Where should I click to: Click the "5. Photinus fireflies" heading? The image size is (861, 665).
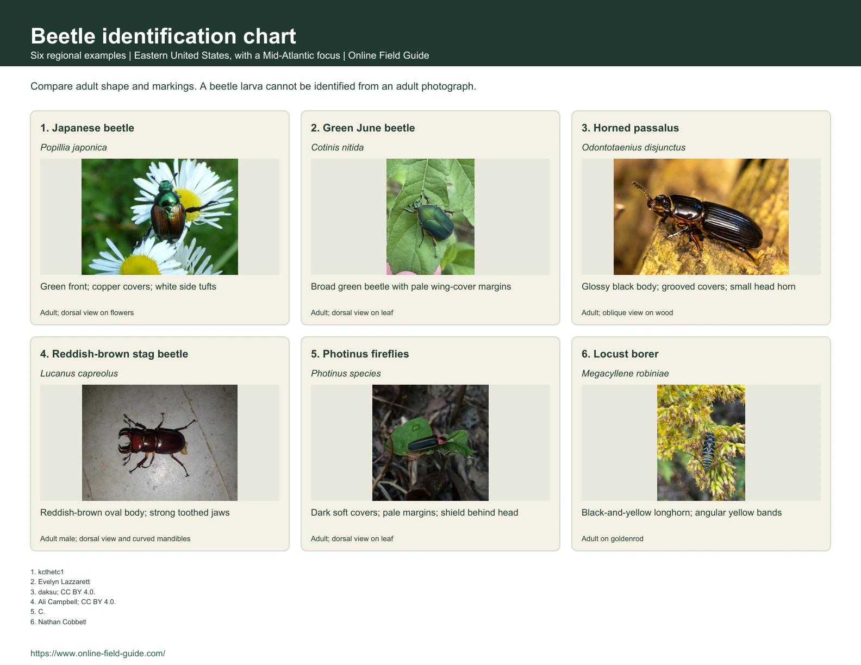coord(360,354)
